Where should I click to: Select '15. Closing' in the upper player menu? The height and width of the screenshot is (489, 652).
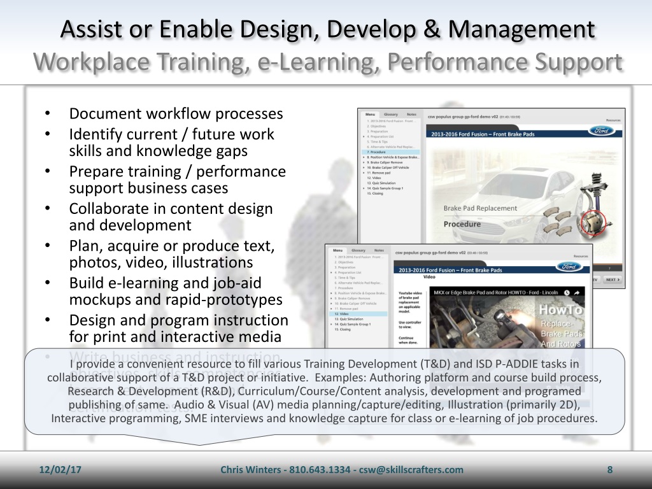tap(375, 194)
